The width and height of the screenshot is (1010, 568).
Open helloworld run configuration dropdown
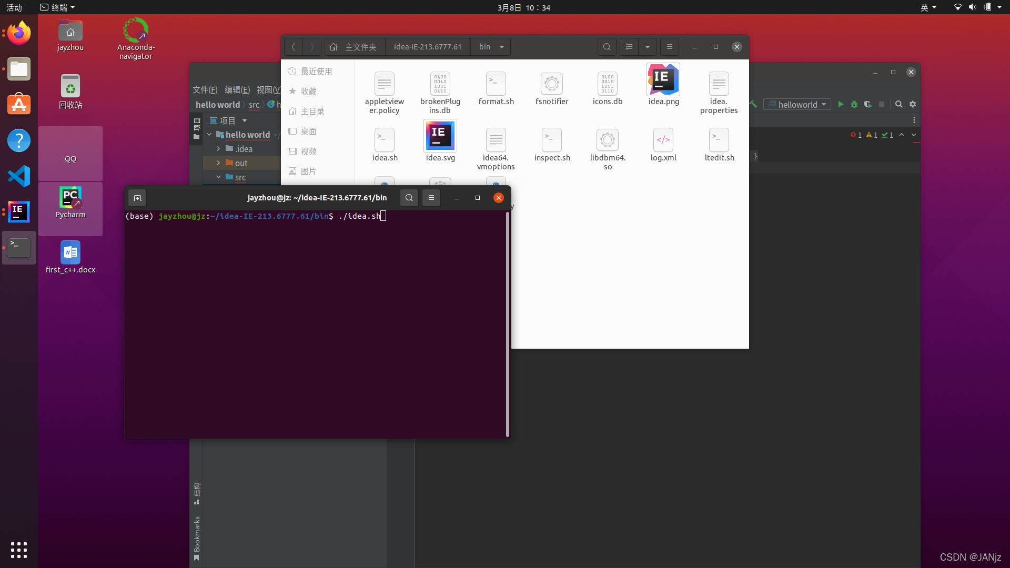tap(797, 104)
